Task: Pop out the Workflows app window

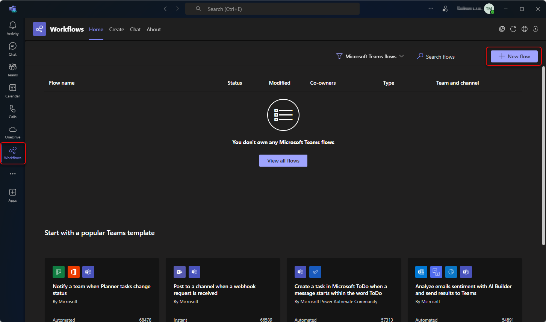Action: pos(502,29)
